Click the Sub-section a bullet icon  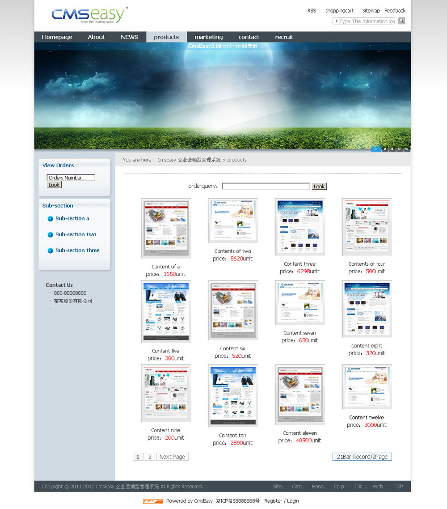51,219
